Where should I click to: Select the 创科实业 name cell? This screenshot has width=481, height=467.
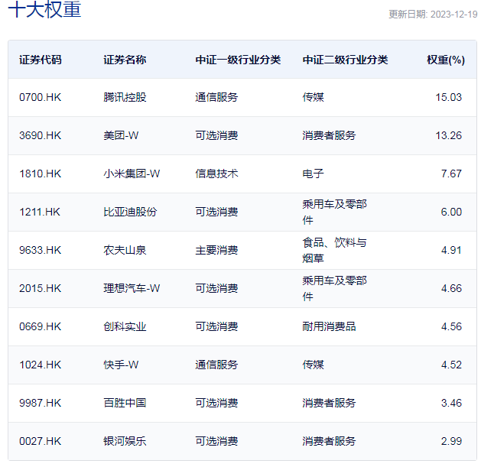pos(125,326)
